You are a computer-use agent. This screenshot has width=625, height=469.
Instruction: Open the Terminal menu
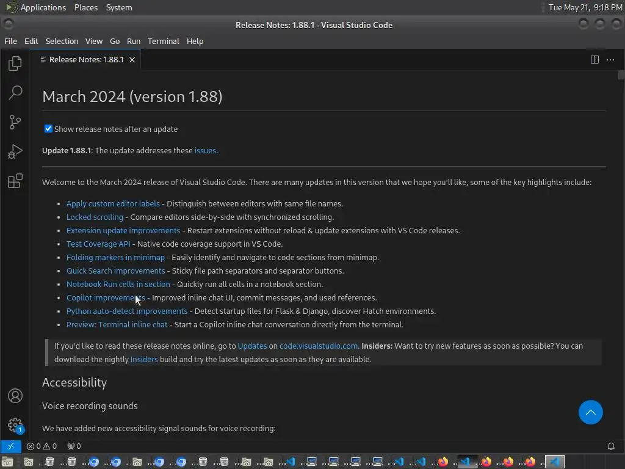coord(164,41)
